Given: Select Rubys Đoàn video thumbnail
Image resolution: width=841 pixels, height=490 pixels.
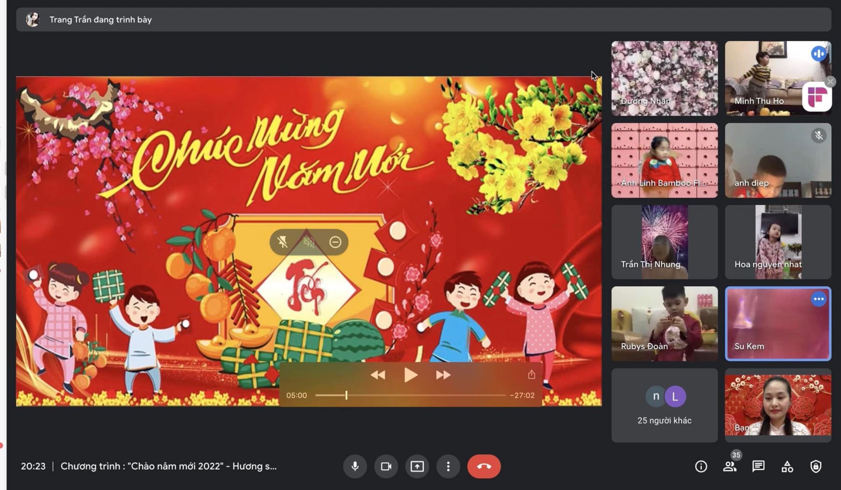Looking at the screenshot, I should point(664,324).
